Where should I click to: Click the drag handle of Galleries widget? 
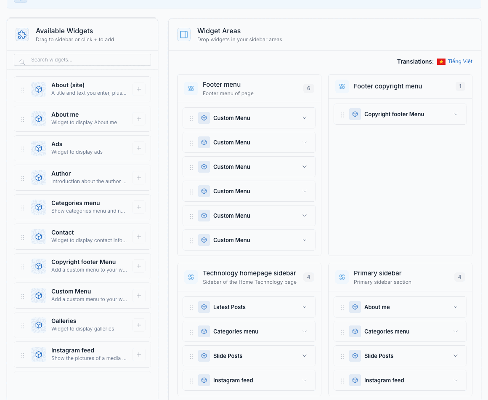(x=23, y=325)
